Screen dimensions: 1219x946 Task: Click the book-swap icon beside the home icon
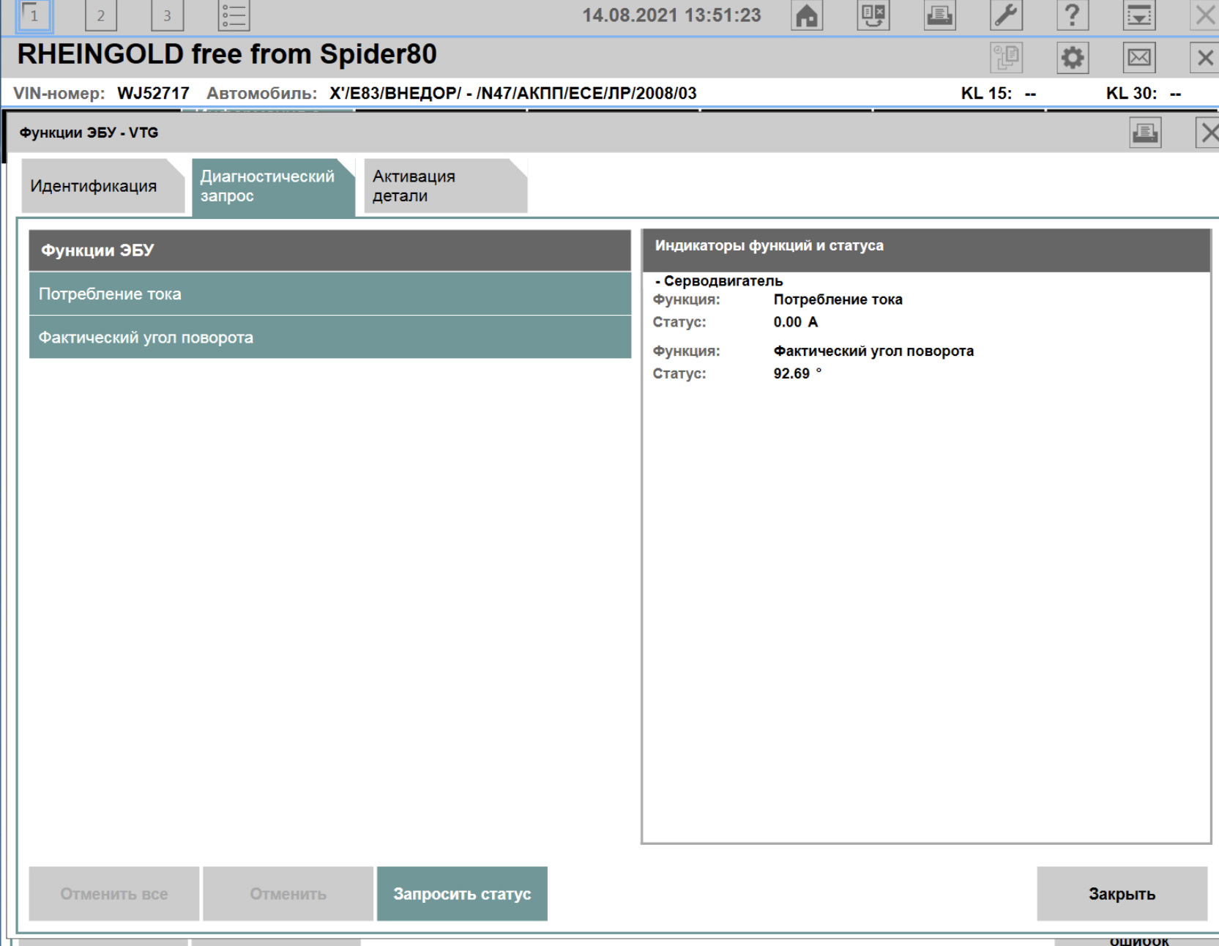click(873, 15)
